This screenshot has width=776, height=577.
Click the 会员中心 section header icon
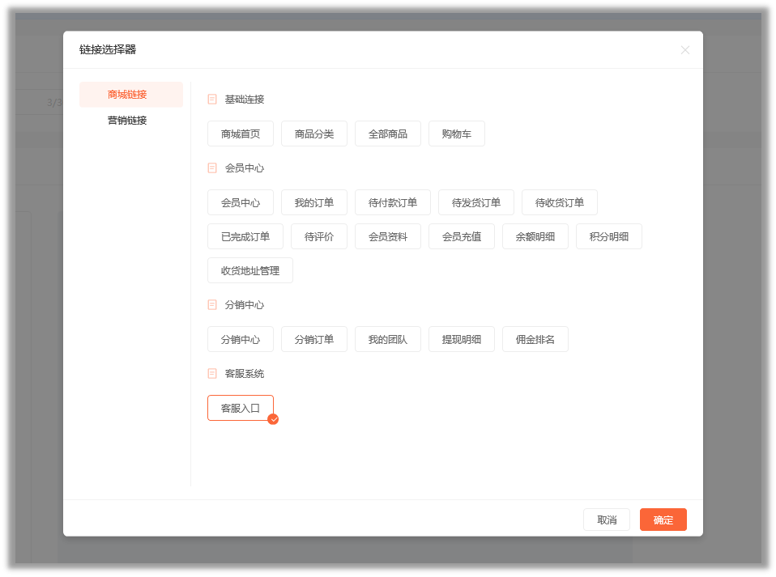[211, 168]
